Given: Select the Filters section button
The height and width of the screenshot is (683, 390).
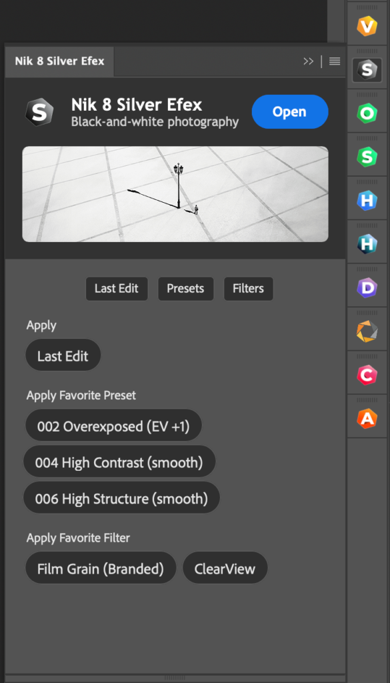Looking at the screenshot, I should click(248, 288).
